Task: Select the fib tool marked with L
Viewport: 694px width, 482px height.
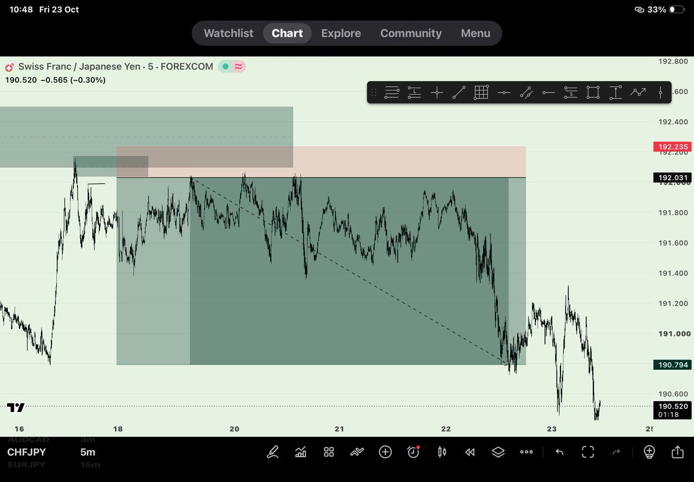Action: [x=414, y=92]
